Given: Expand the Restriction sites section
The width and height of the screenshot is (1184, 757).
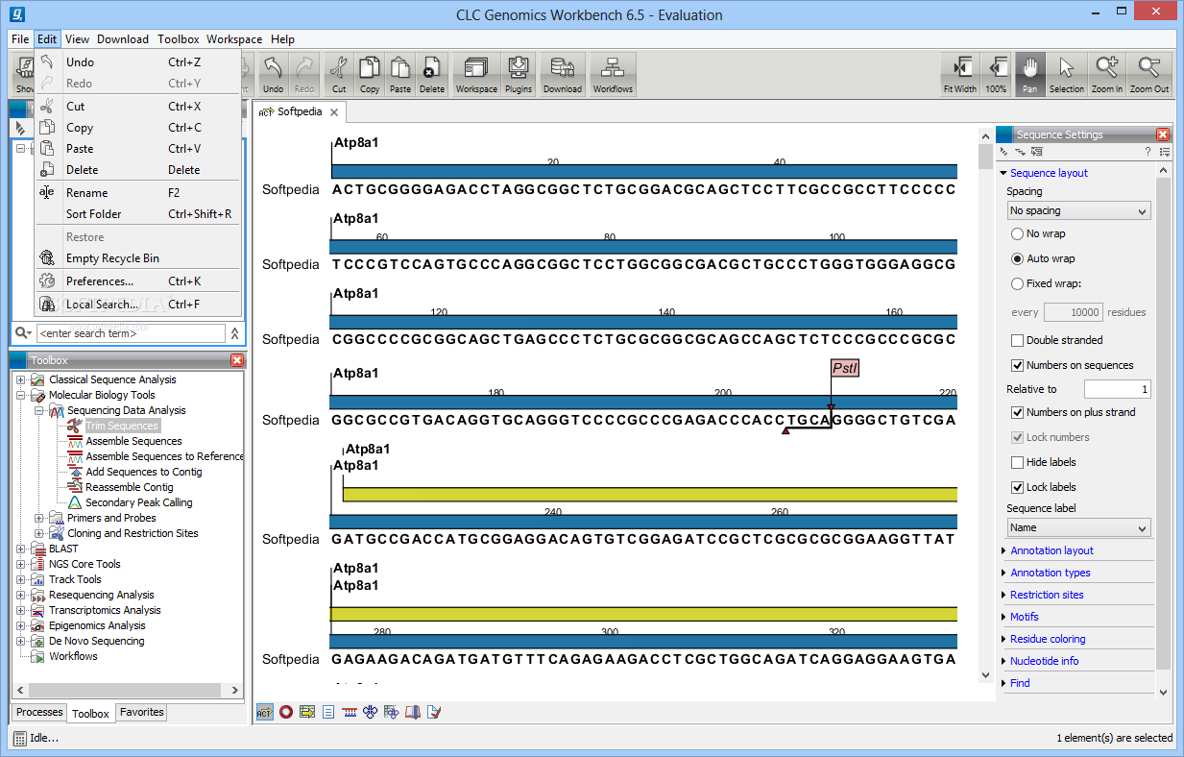Looking at the screenshot, I should tap(1047, 595).
